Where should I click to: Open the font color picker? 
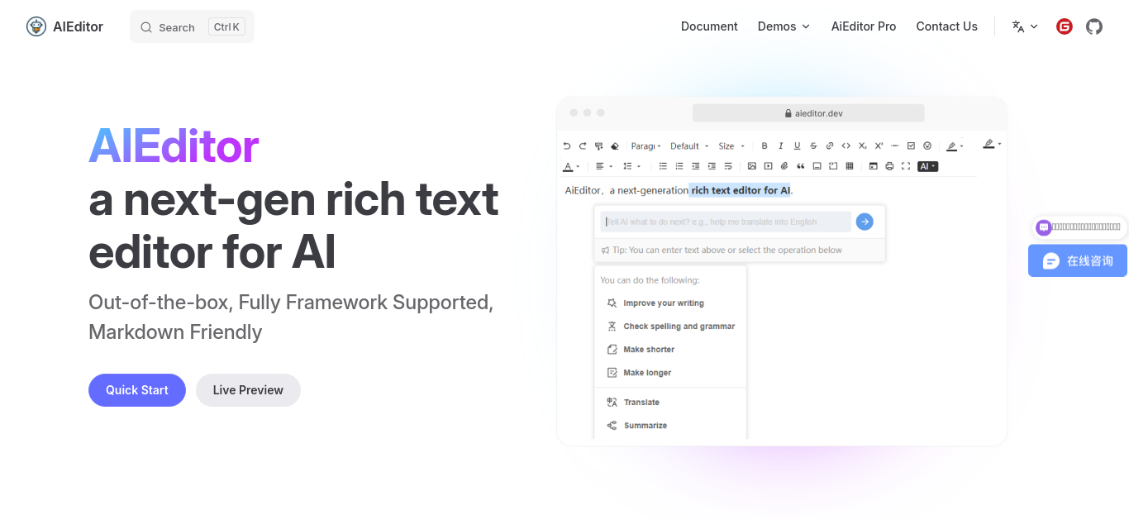pos(570,166)
